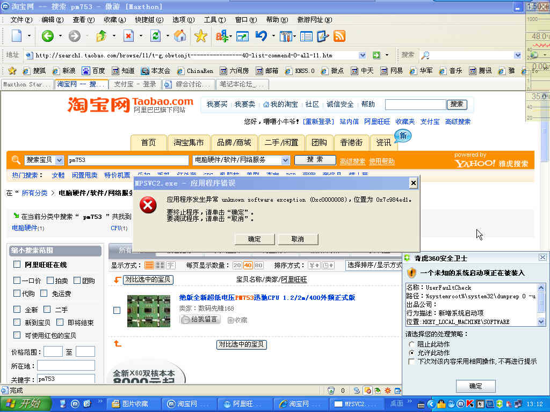Check 团购 filter checkbox
This screenshot has width=550, height=412.
point(77,280)
